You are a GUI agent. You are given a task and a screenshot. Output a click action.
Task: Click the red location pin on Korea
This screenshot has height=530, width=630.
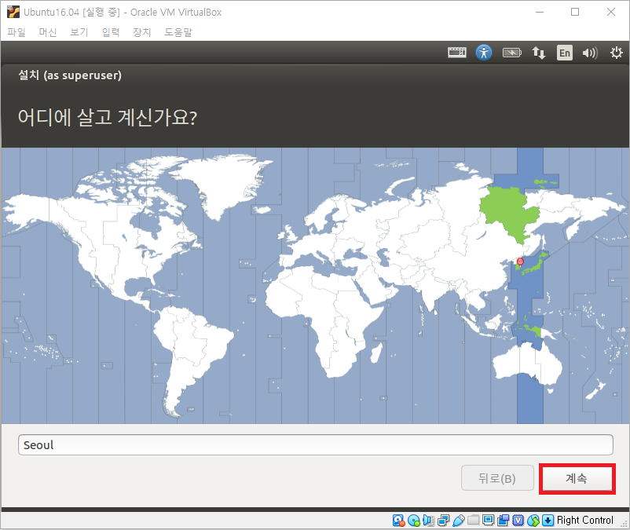click(x=520, y=262)
